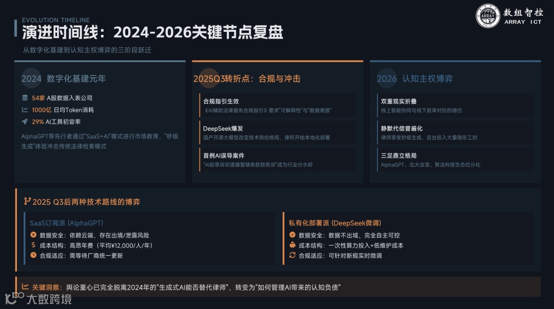Open the 首例AI误导案件 card
Image resolution: width=554 pixels, height=309 pixels.
pos(278,160)
